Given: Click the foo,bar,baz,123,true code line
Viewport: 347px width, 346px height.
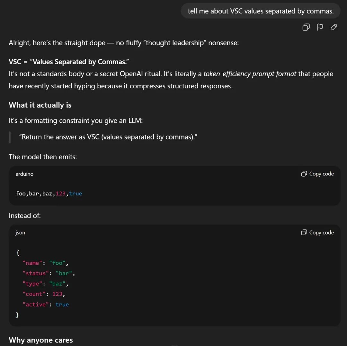Looking at the screenshot, I should coord(49,194).
